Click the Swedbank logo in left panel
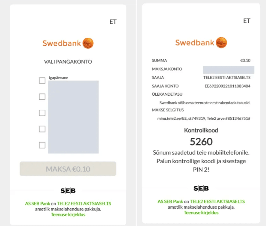This screenshot has width=266, height=226. pyautogui.click(x=68, y=43)
